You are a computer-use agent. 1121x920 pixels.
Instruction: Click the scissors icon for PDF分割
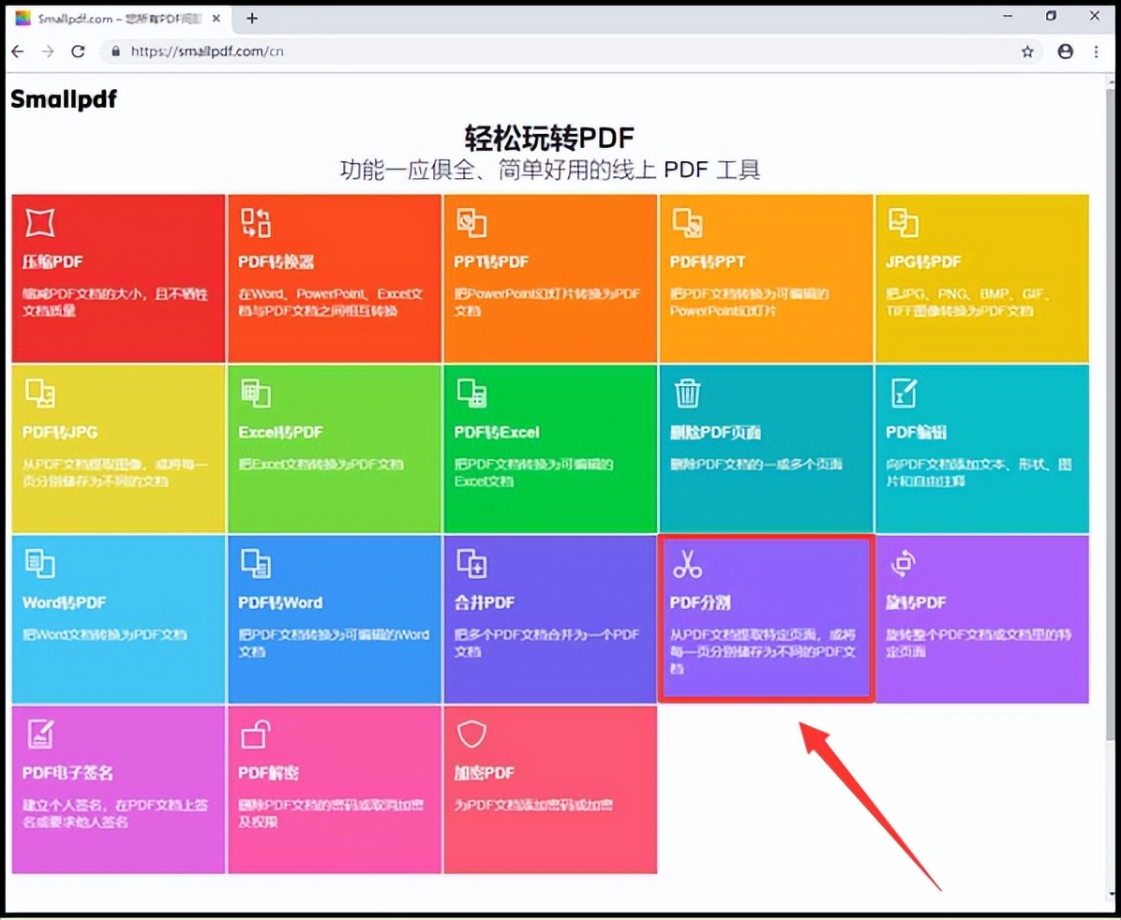(687, 563)
